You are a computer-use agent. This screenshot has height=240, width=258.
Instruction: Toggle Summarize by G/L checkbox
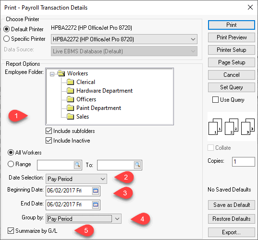pyautogui.click(x=11, y=230)
